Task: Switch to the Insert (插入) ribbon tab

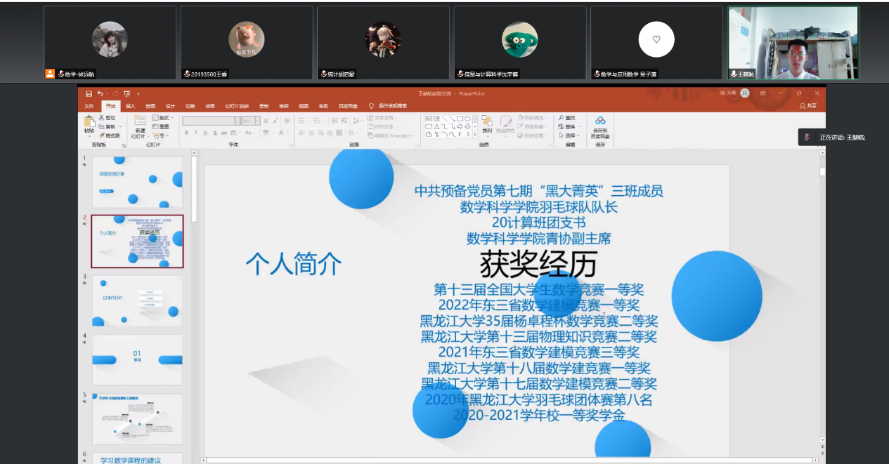Action: pyautogui.click(x=131, y=106)
